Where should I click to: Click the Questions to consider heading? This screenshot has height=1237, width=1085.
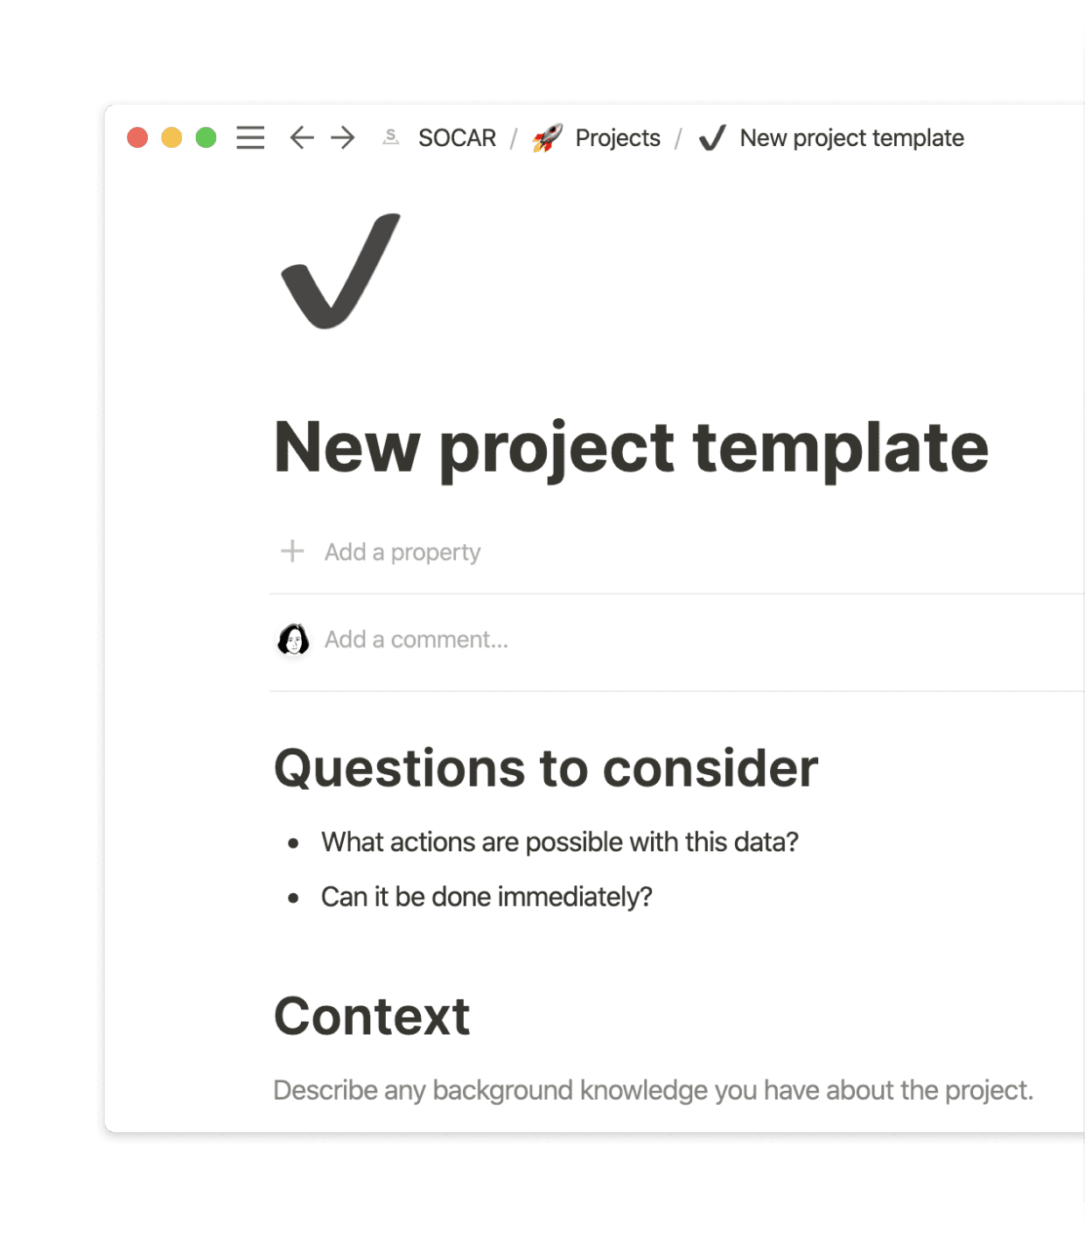pos(545,768)
